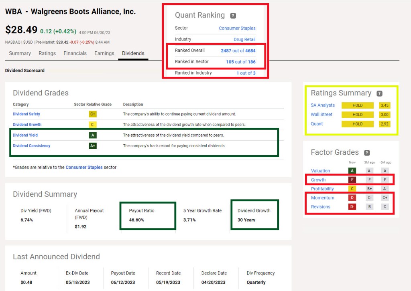Open the Drug Retail industry link
The width and height of the screenshot is (411, 291).
click(244, 39)
